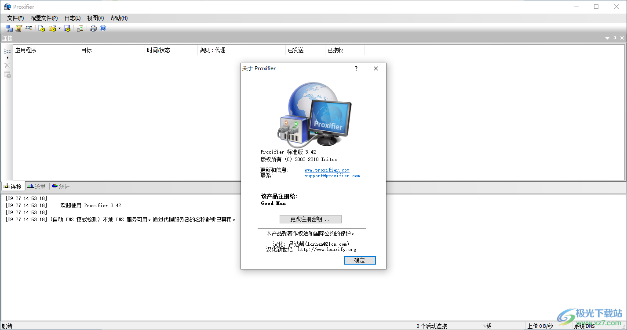The image size is (627, 330).
Task: Open the checklist clipboard toolbar icon
Action: pos(80,29)
